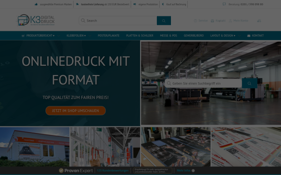Click magnifier icon in the hero search field
Screen dimensions: 281x175
pyautogui.click(x=169, y=83)
